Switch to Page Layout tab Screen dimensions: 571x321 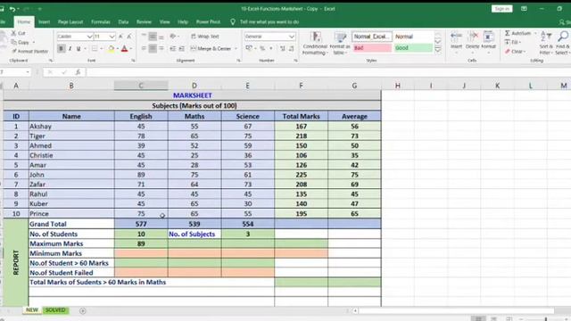[x=70, y=21]
